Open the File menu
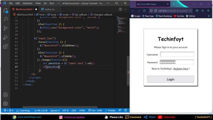 (11, 3)
